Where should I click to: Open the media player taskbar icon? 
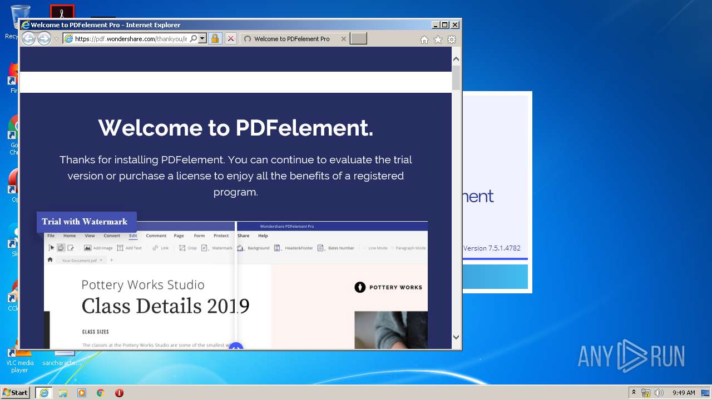(82, 393)
